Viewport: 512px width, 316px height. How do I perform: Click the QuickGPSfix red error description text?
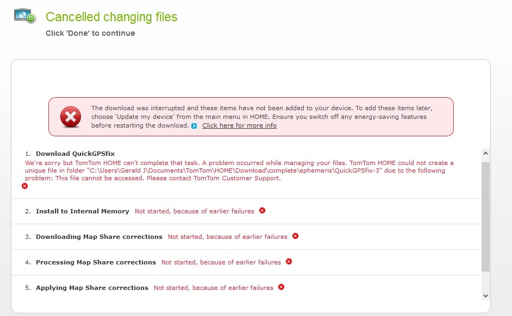(239, 170)
